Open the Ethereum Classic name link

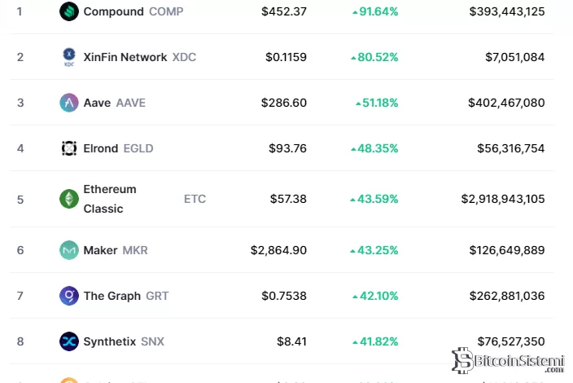click(110, 199)
